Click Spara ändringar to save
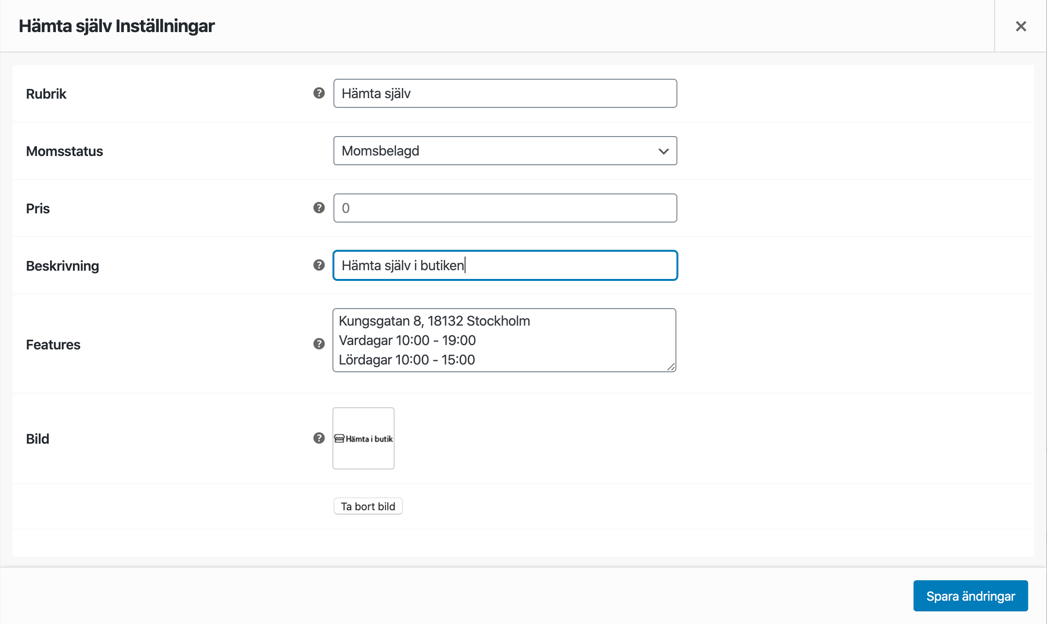Screen dimensions: 1047x624 (x=970, y=596)
